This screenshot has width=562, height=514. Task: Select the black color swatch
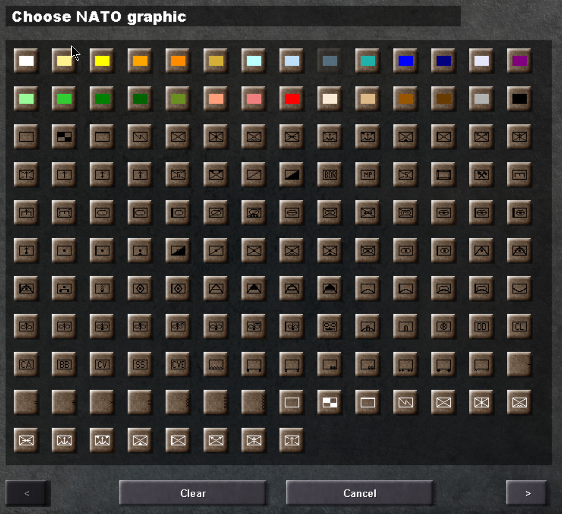pyautogui.click(x=520, y=99)
